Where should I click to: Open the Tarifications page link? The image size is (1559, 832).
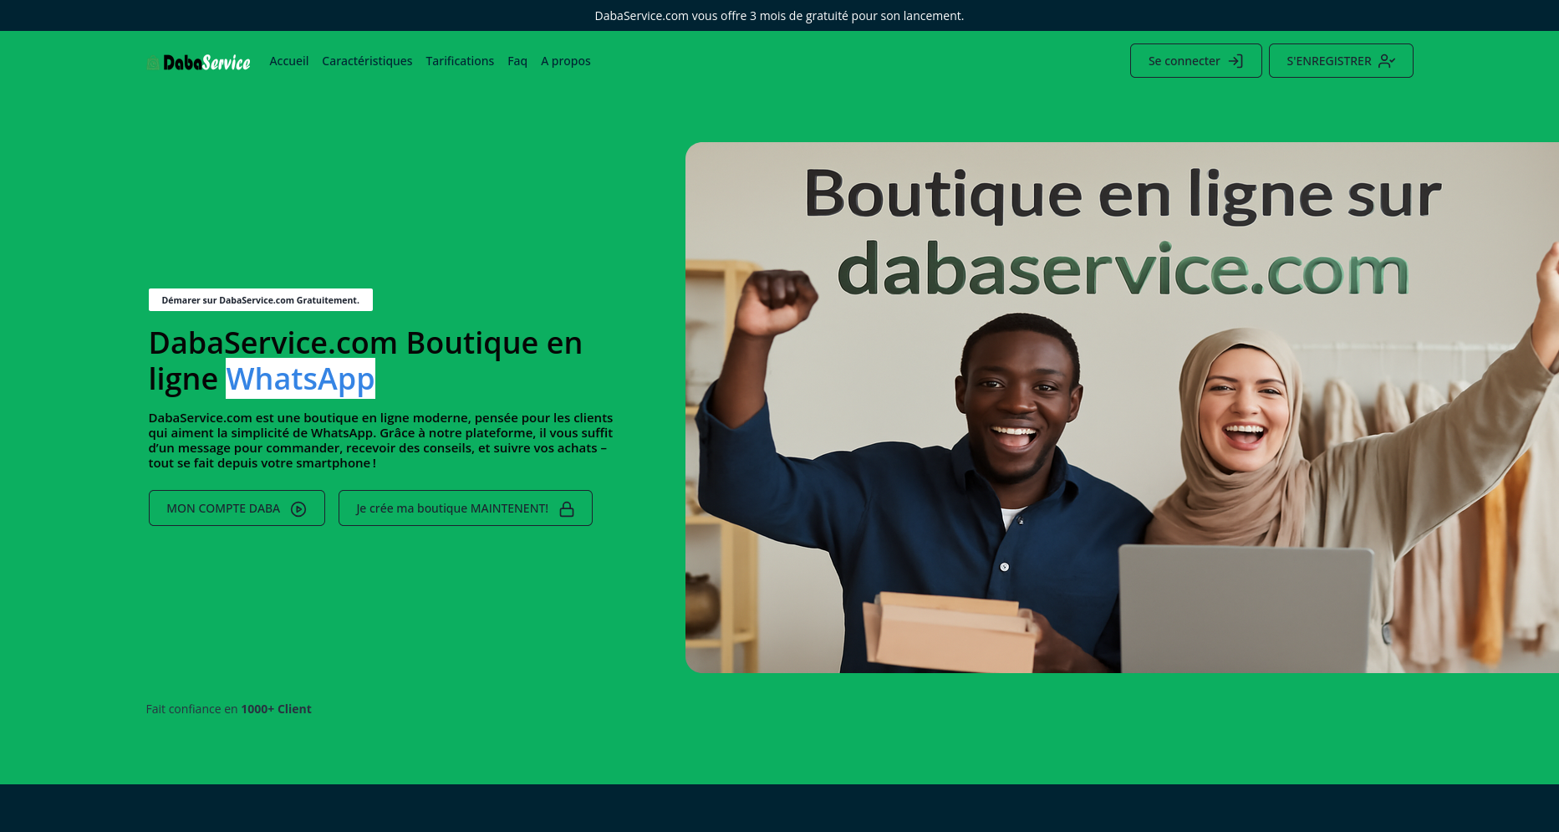click(460, 61)
